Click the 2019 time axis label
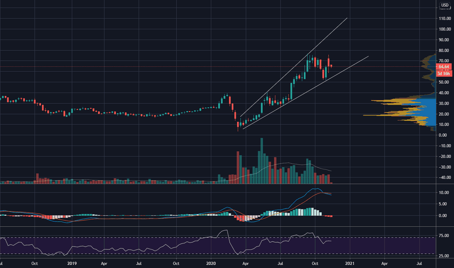The image size is (454, 268). tap(72, 263)
